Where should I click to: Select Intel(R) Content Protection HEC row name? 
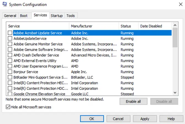pyautogui.click(x=41, y=83)
